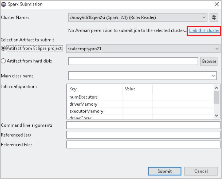
Task: Click the value cell for driverMemory
Action: click(137, 104)
